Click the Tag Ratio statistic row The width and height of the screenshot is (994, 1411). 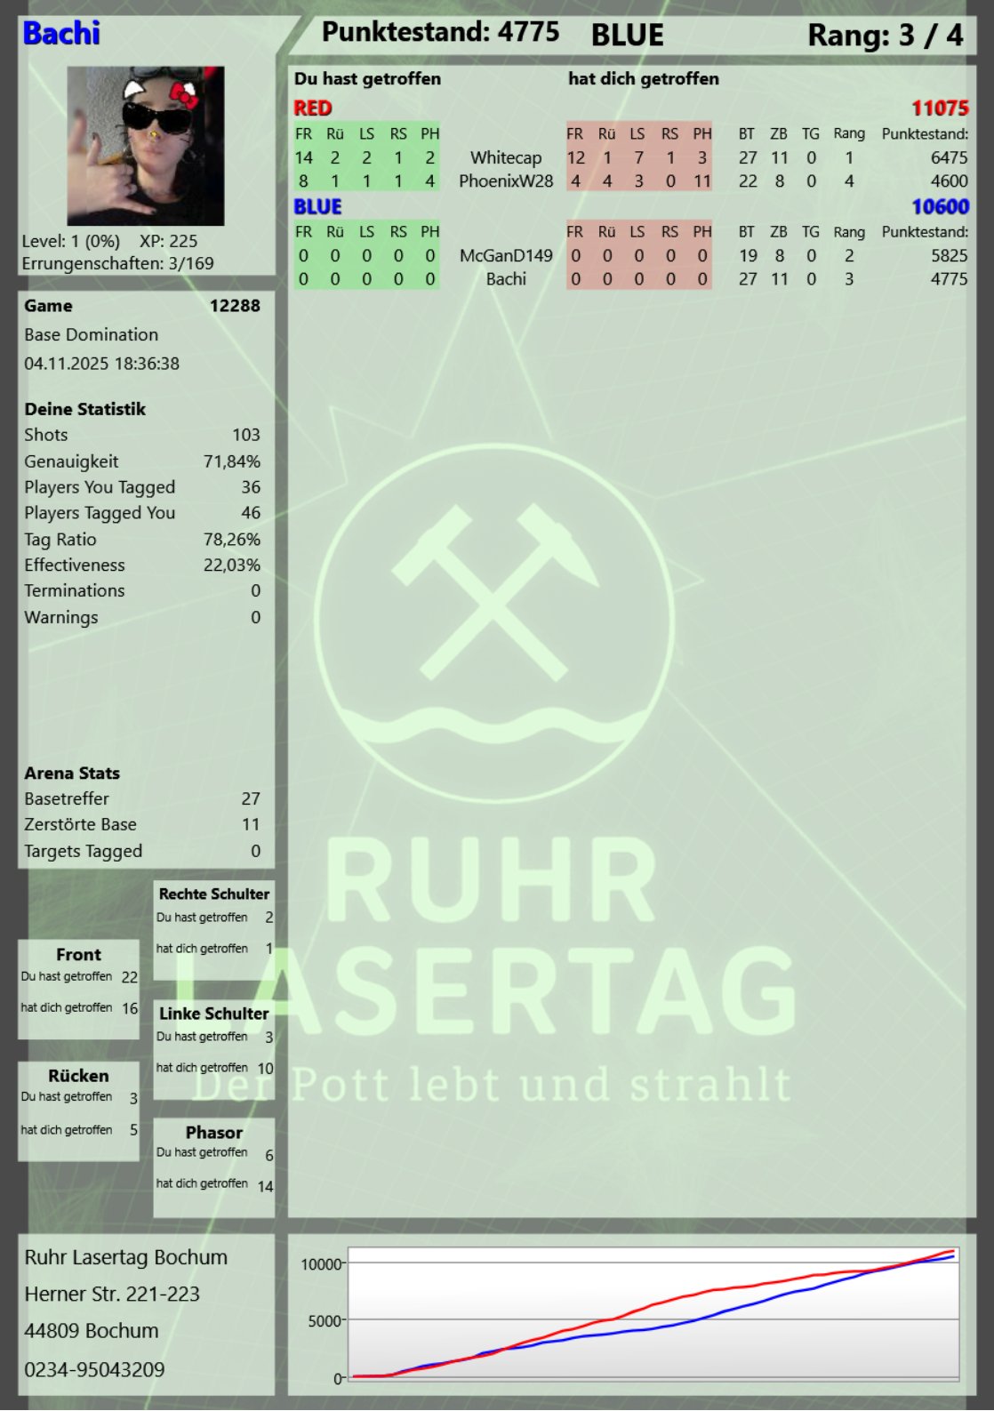point(142,540)
